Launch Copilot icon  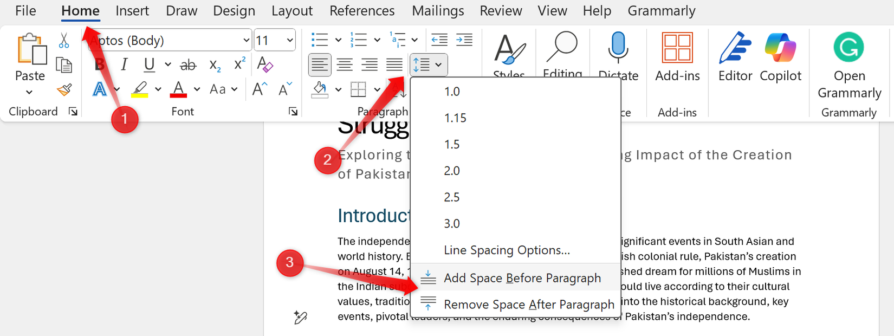(x=780, y=48)
